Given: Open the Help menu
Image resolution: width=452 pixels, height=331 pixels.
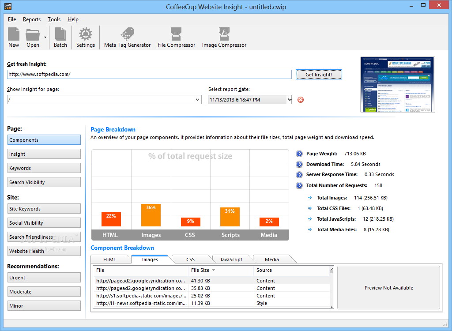Looking at the screenshot, I should (73, 19).
